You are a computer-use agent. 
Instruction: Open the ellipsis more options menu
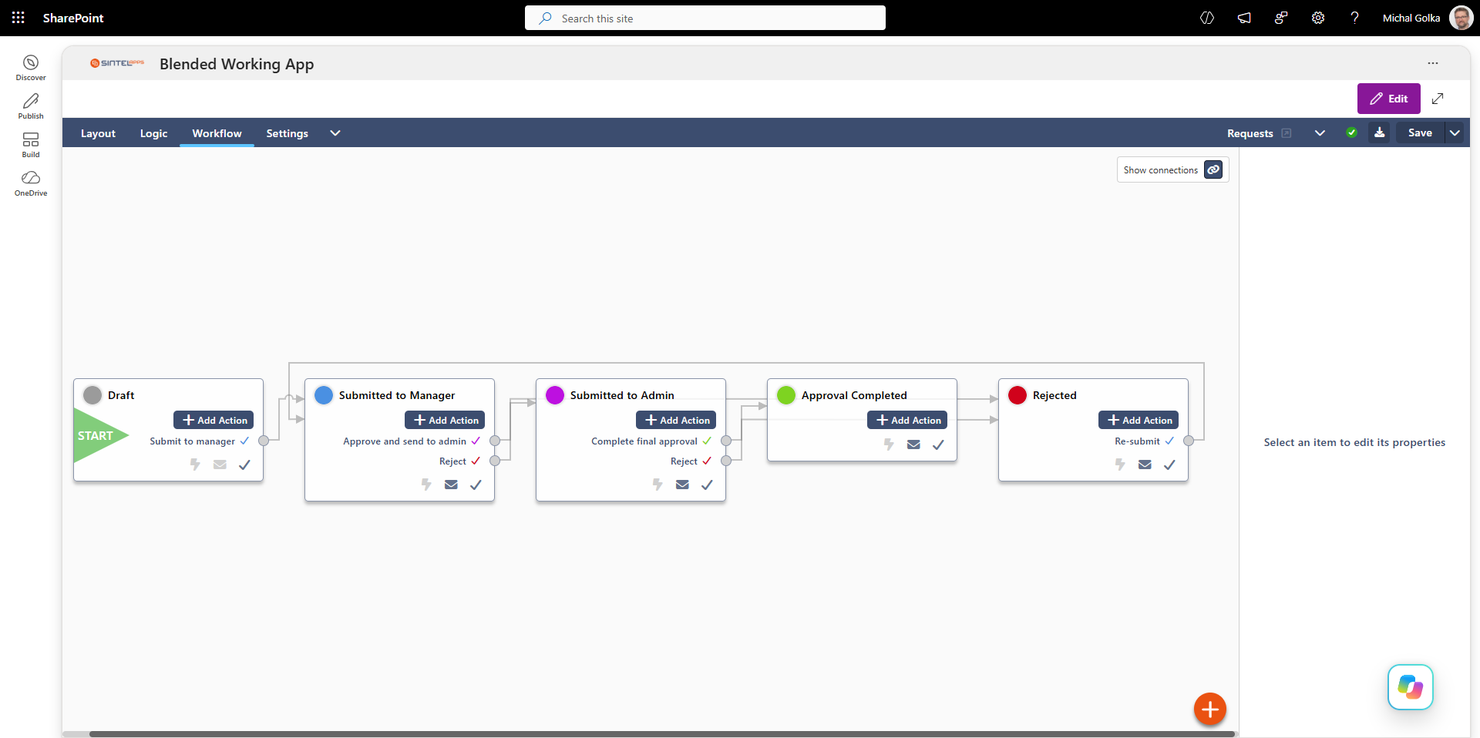[1433, 63]
